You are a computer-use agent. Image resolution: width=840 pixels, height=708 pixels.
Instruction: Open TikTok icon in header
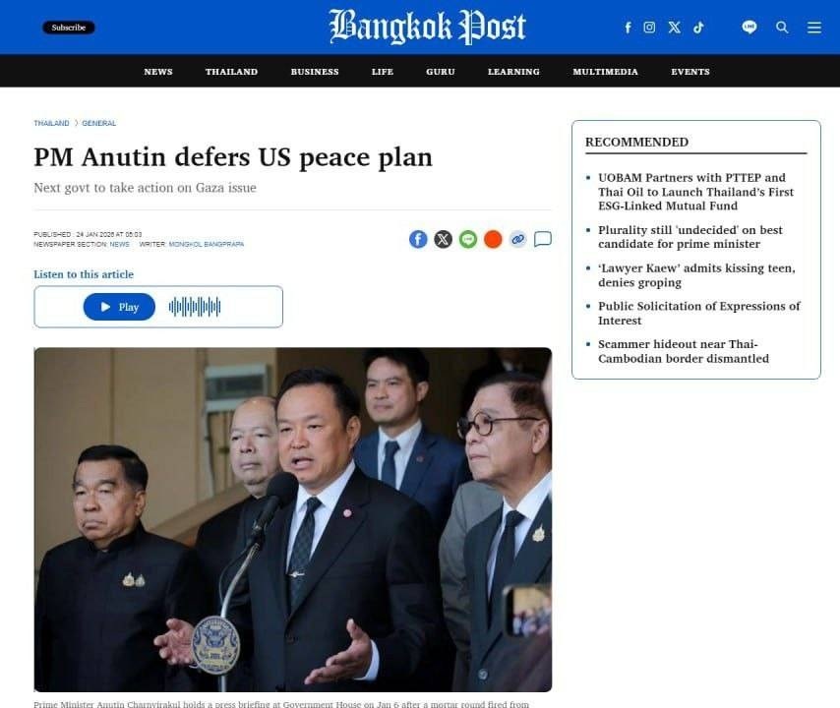click(698, 28)
